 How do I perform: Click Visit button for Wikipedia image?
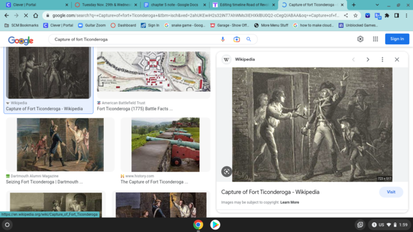[391, 192]
